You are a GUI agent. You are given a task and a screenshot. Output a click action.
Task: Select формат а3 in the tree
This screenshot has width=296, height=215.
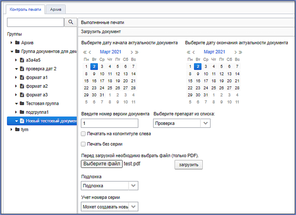[37, 95]
